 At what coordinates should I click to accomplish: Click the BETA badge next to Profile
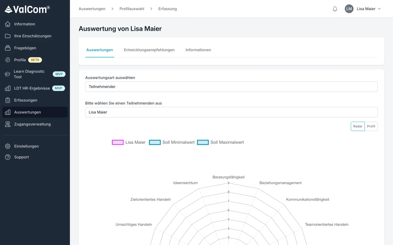[35, 60]
